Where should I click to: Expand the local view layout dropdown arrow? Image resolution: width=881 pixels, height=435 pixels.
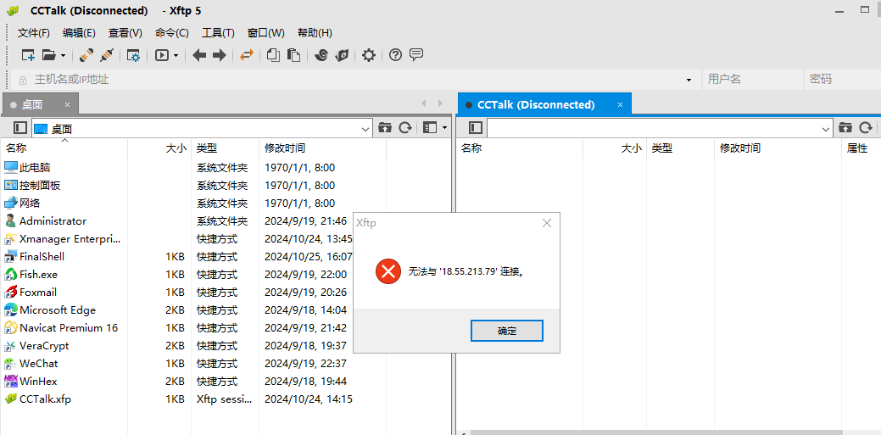(445, 127)
